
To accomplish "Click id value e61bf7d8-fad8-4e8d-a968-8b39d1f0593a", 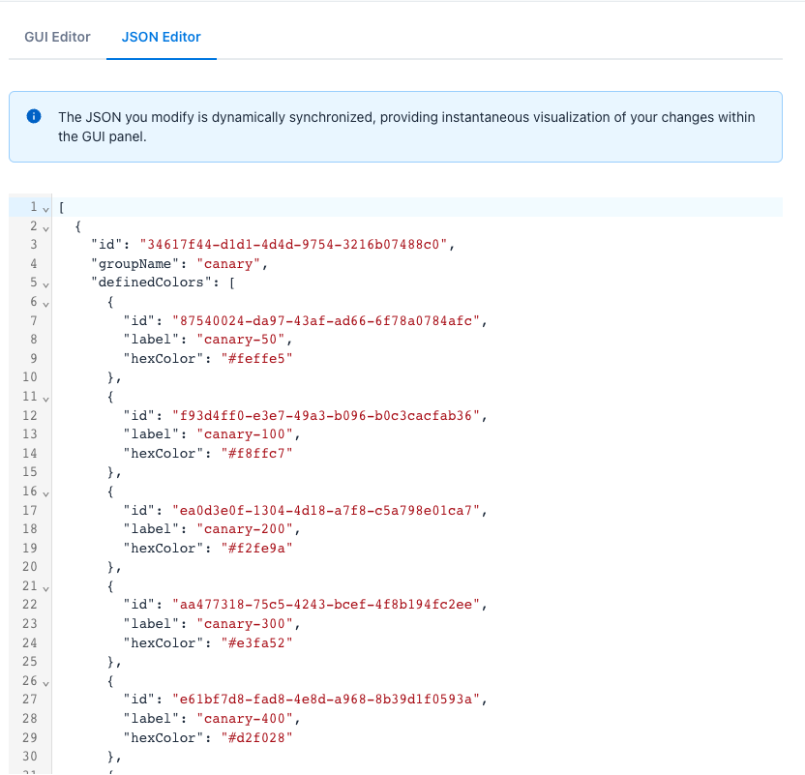I will point(326,700).
